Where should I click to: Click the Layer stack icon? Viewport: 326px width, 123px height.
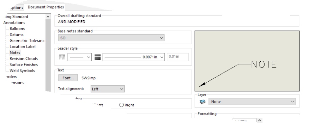click(x=202, y=102)
